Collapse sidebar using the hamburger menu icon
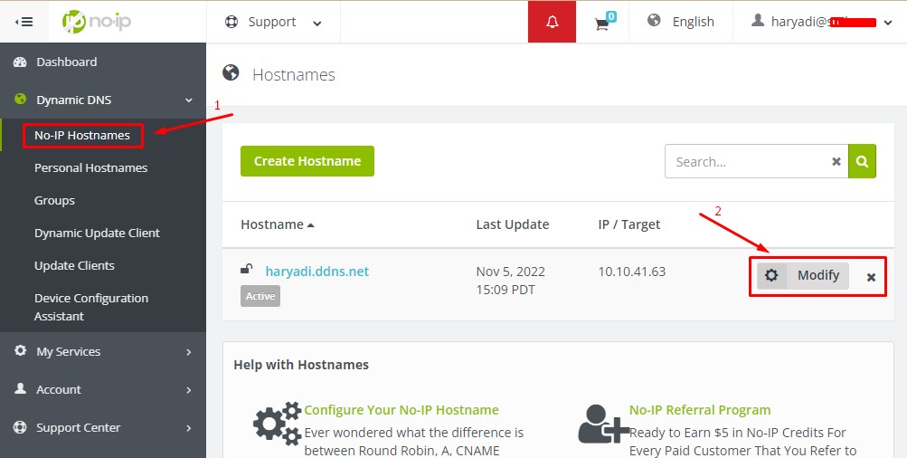Image resolution: width=907 pixels, height=458 pixels. pos(24,22)
